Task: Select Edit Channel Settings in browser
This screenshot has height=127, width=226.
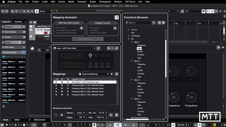Action: click(x=139, y=118)
